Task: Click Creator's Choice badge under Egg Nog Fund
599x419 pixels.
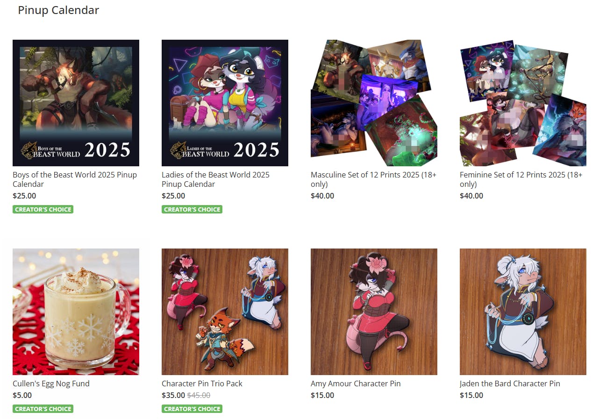Action: [43, 409]
